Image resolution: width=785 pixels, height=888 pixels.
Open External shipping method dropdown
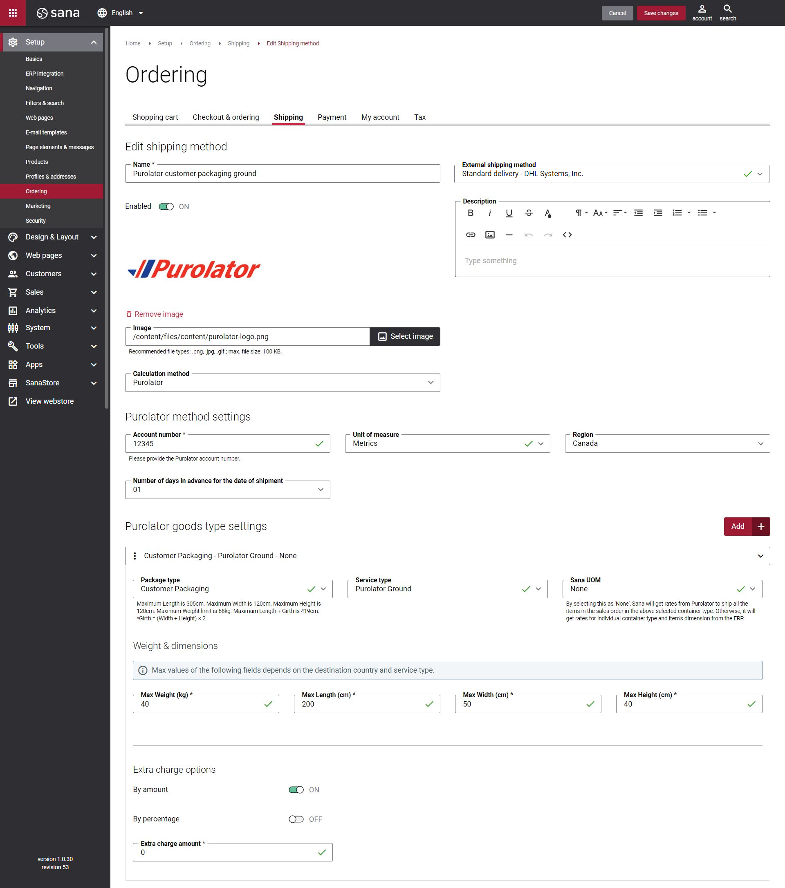[x=612, y=174]
